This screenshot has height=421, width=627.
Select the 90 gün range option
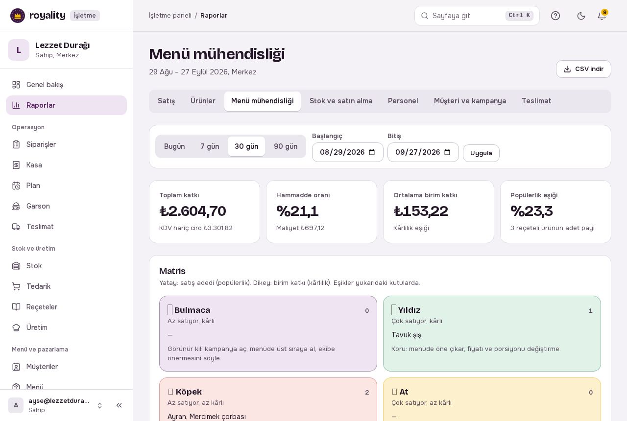(286, 146)
